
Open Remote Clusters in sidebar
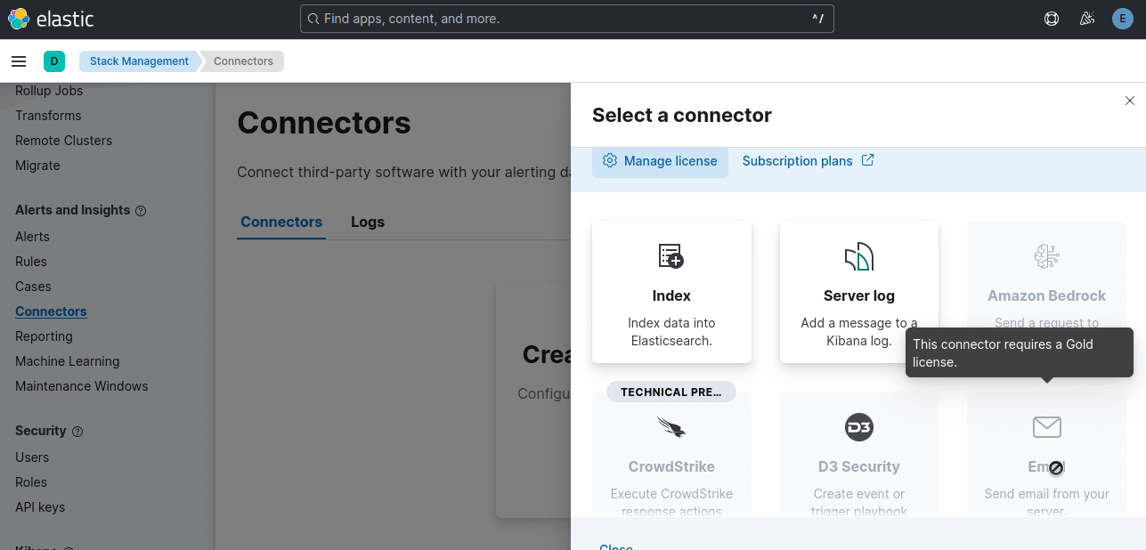[x=63, y=141]
